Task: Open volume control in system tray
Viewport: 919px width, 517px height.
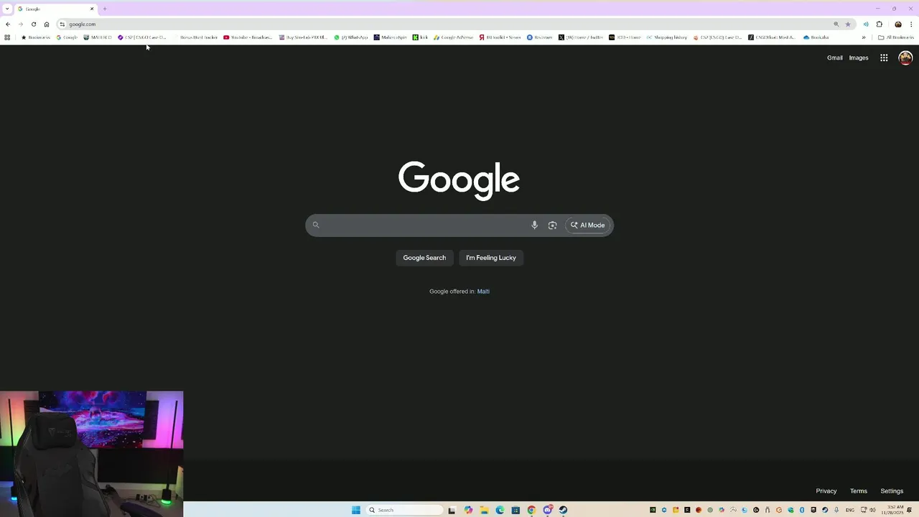Action: click(x=872, y=510)
